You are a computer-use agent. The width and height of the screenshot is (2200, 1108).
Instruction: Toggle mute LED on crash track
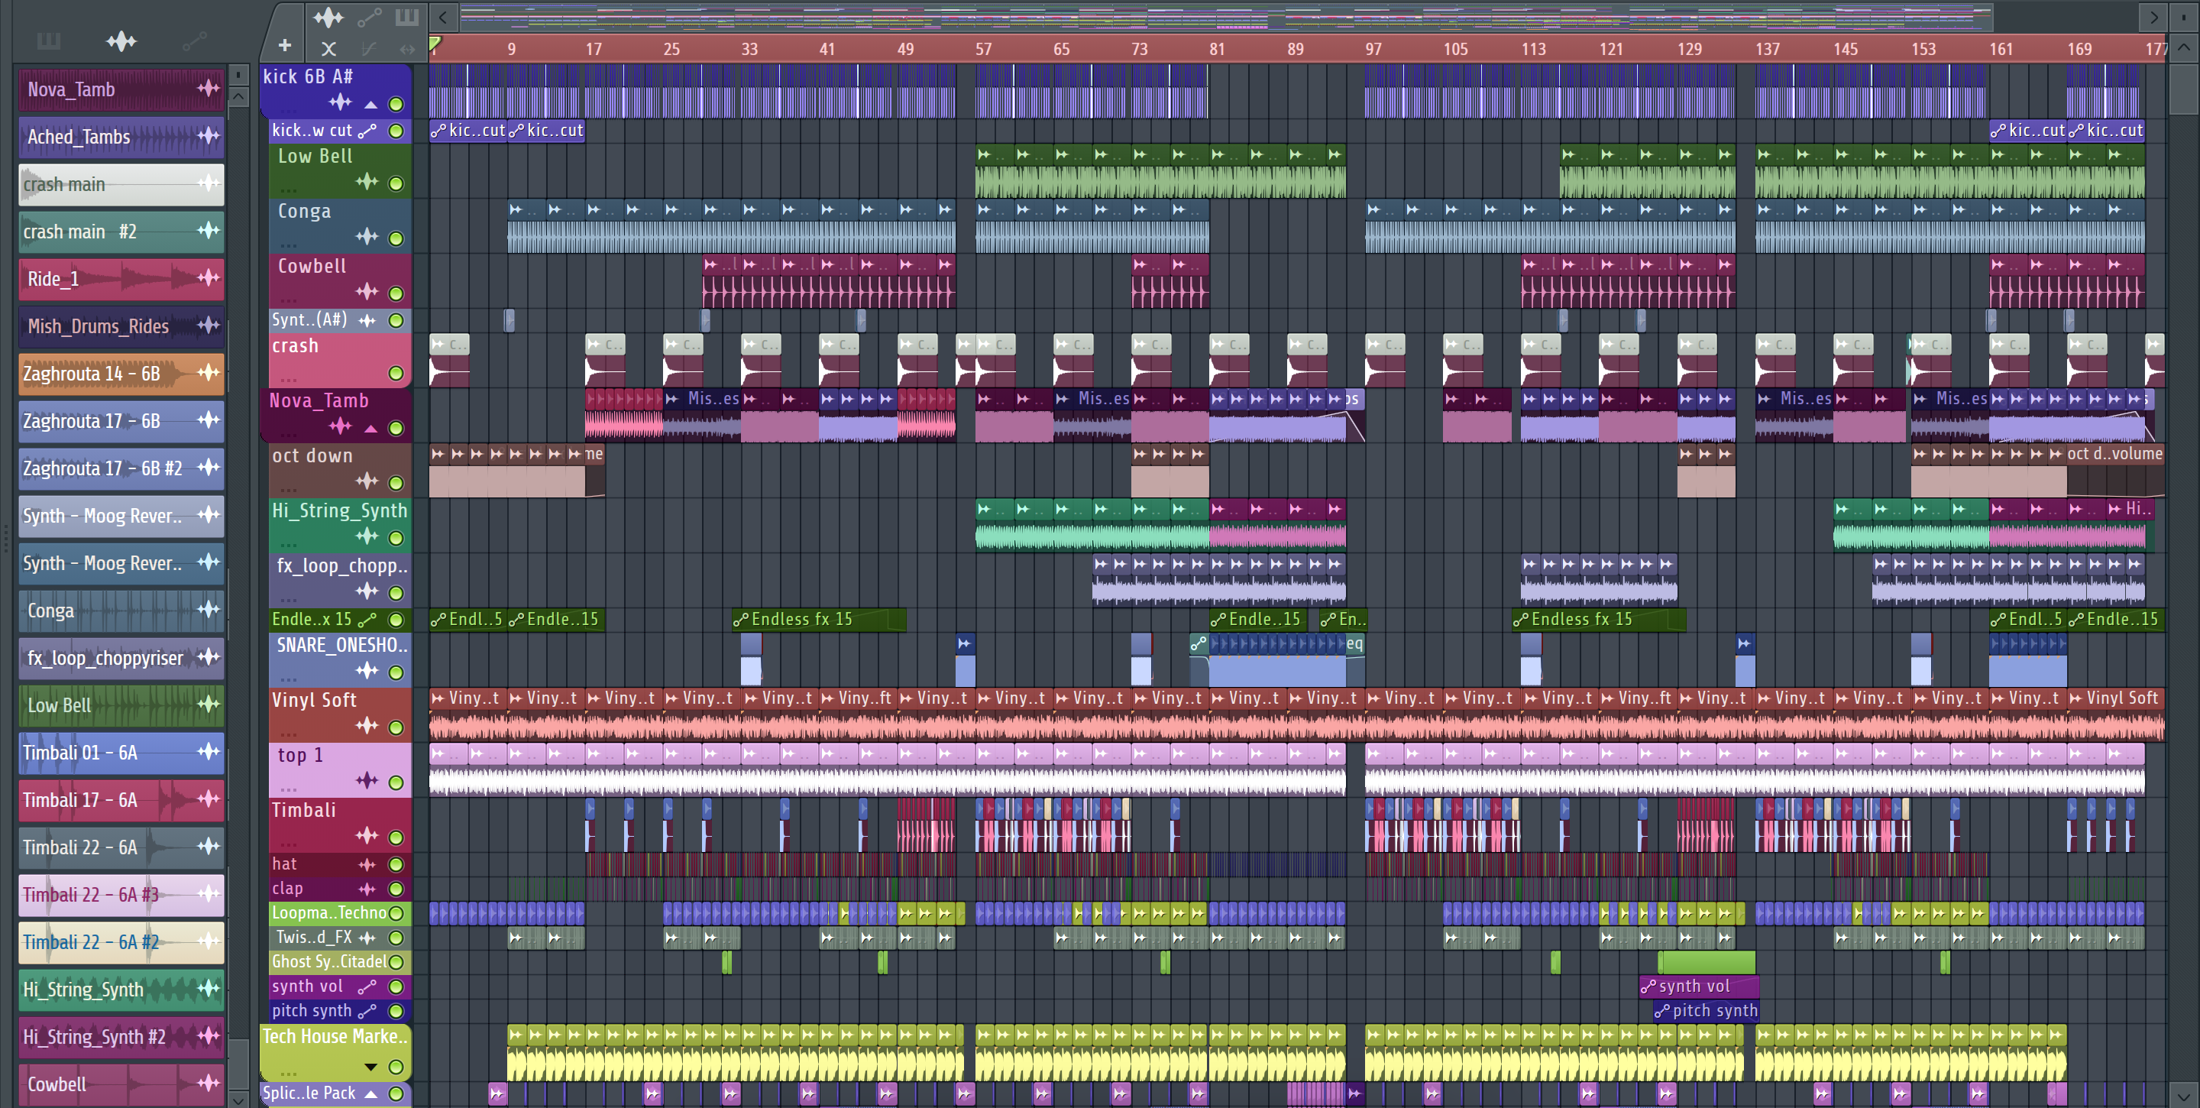(396, 374)
